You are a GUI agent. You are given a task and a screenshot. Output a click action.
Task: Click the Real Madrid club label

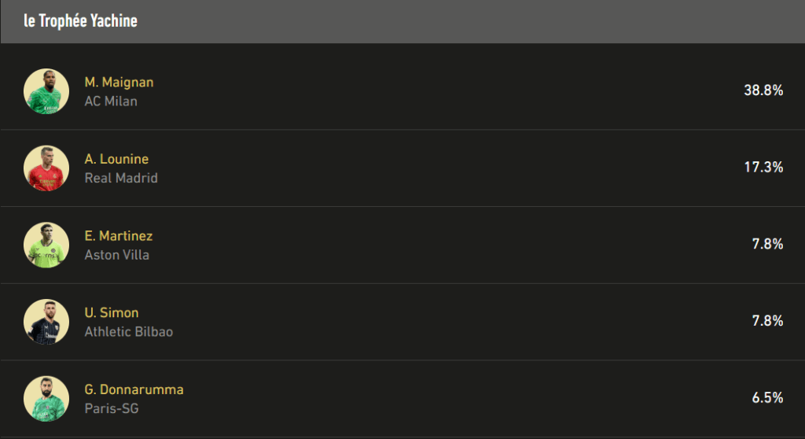[x=121, y=178]
